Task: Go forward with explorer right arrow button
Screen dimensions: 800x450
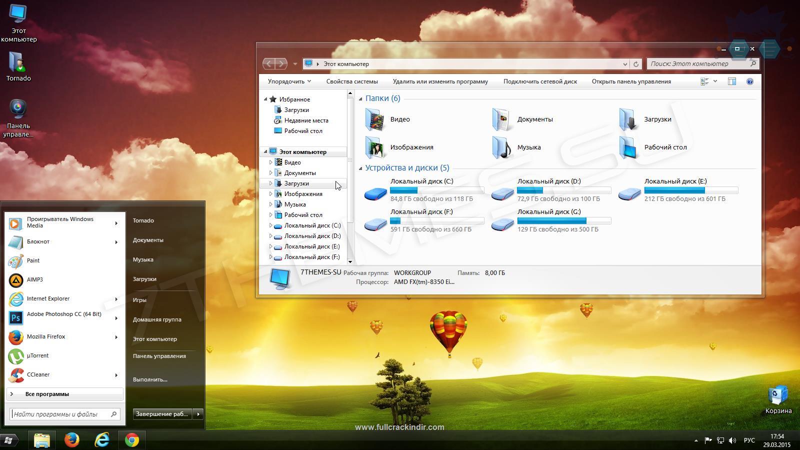Action: click(x=281, y=63)
